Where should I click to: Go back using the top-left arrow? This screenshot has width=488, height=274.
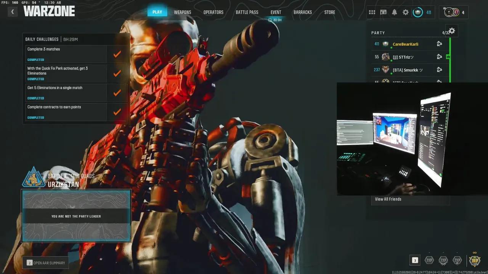coord(13,12)
